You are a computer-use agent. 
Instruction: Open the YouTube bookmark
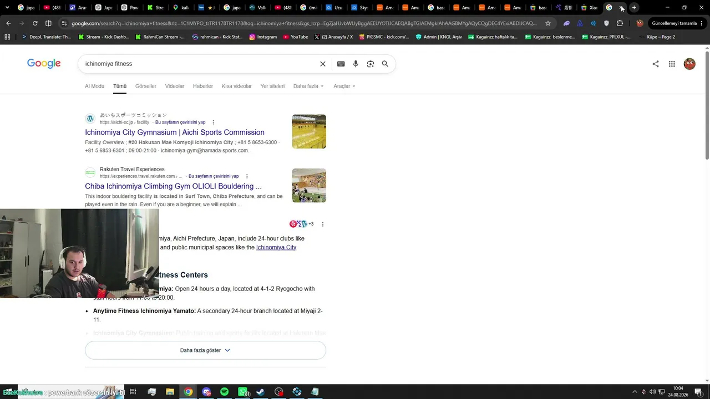[x=296, y=37]
